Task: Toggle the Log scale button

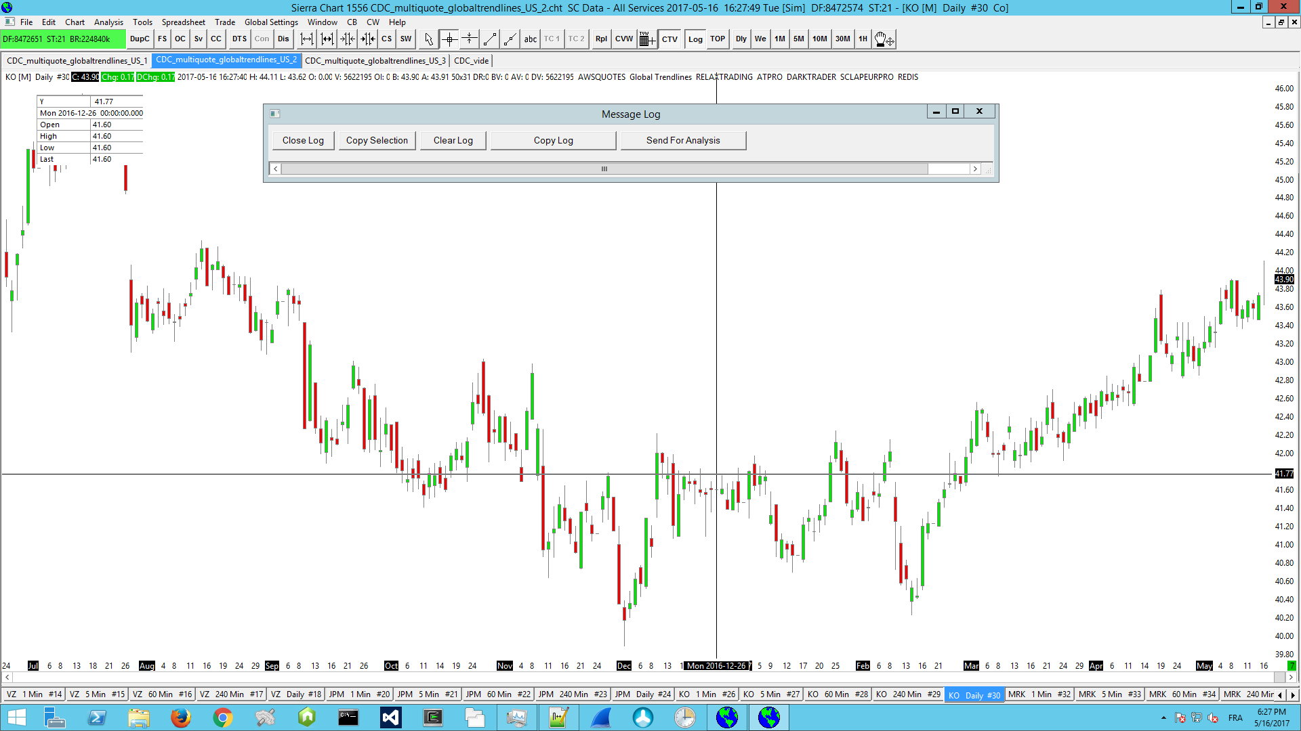Action: click(695, 39)
